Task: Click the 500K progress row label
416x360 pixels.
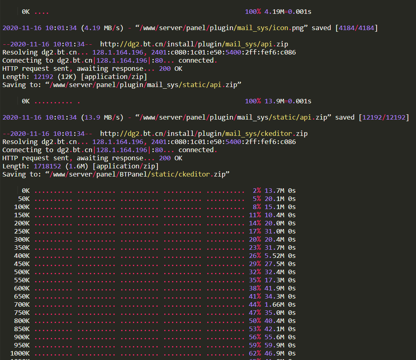Action: click(22, 272)
